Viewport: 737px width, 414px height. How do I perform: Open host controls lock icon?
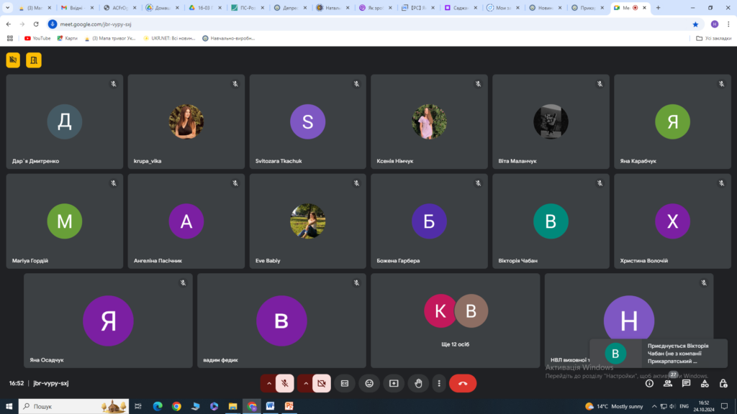point(723,384)
